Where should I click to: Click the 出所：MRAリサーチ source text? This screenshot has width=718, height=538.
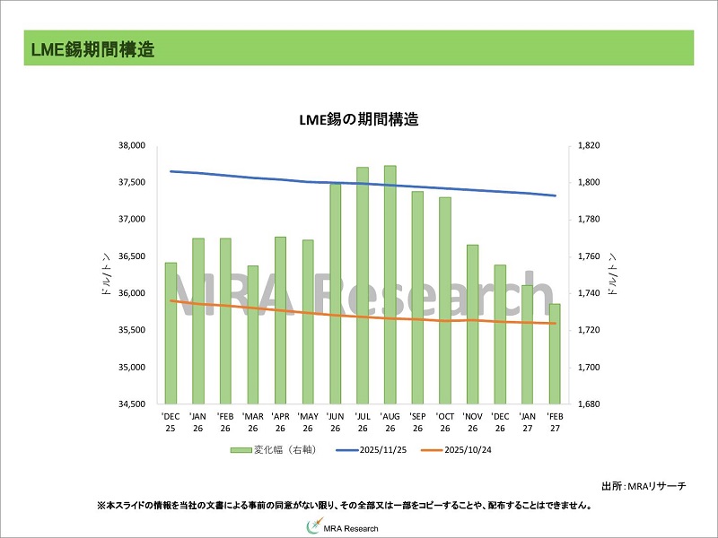coord(643,486)
